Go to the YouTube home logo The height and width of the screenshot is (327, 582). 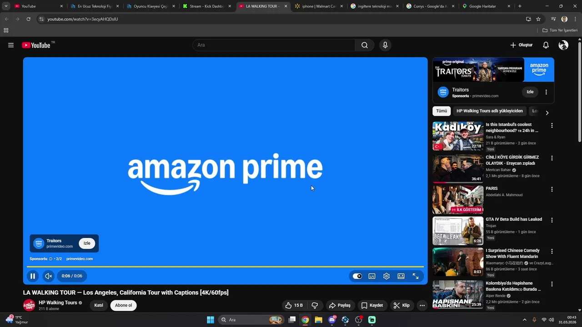pyautogui.click(x=36, y=45)
